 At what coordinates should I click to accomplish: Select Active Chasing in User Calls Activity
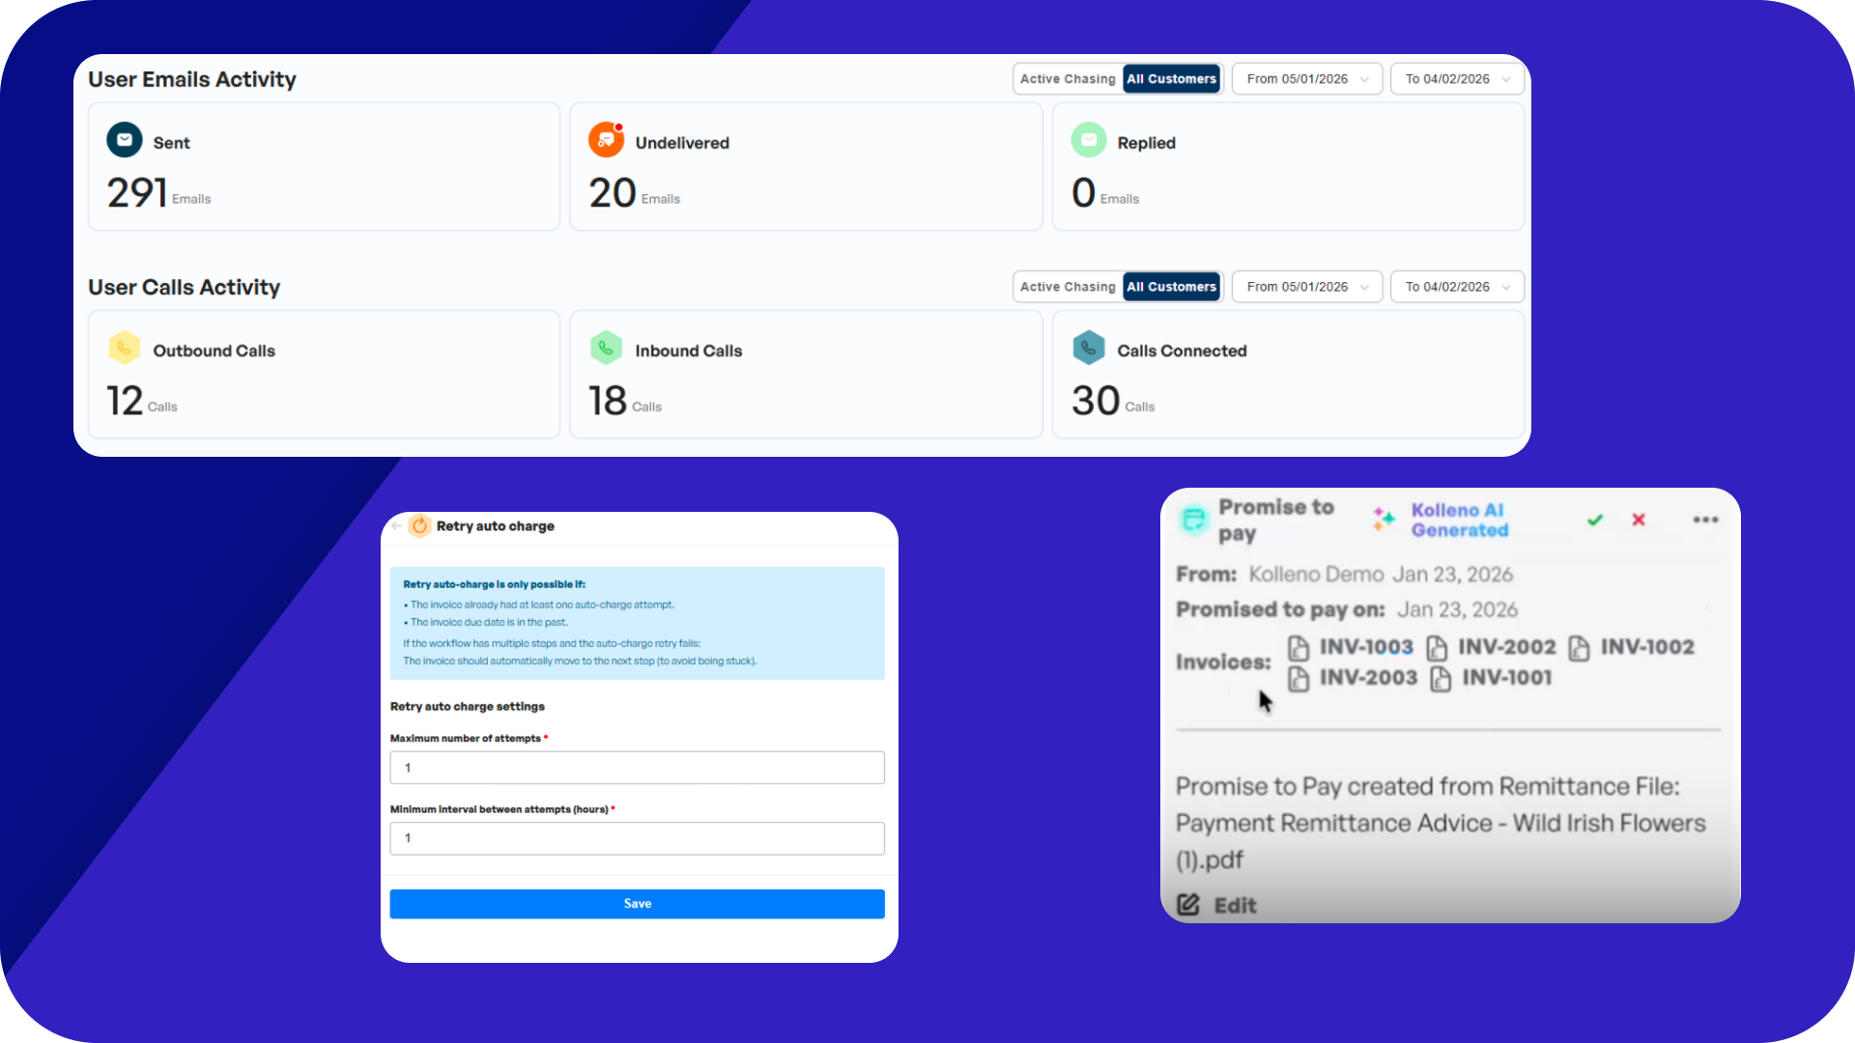click(1068, 287)
